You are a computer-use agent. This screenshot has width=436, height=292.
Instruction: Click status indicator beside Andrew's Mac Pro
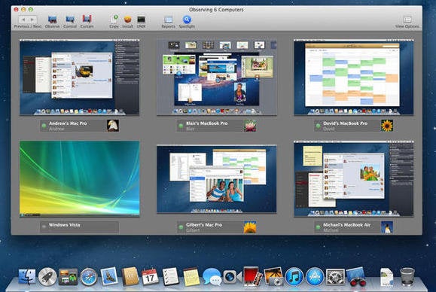click(x=44, y=126)
